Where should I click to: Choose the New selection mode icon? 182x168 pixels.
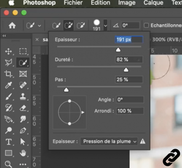pos(56,26)
